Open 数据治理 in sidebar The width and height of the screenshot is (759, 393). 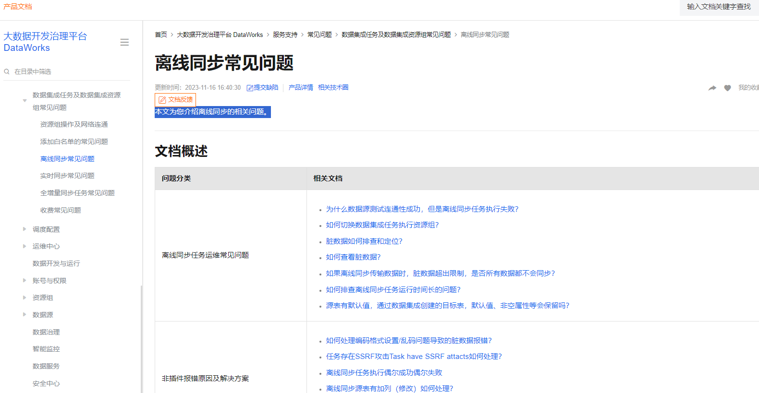tap(46, 332)
